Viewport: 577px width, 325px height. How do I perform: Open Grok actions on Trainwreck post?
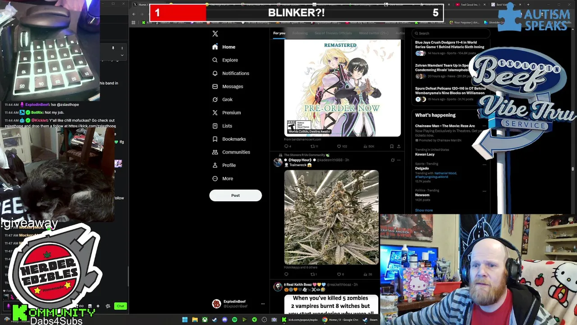click(393, 160)
